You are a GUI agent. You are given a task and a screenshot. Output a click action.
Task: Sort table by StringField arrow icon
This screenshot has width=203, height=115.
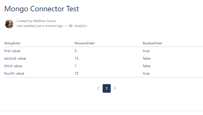click(x=21, y=43)
